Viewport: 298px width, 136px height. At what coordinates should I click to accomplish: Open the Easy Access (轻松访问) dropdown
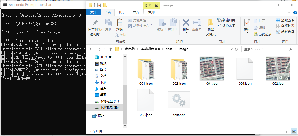[228, 26]
